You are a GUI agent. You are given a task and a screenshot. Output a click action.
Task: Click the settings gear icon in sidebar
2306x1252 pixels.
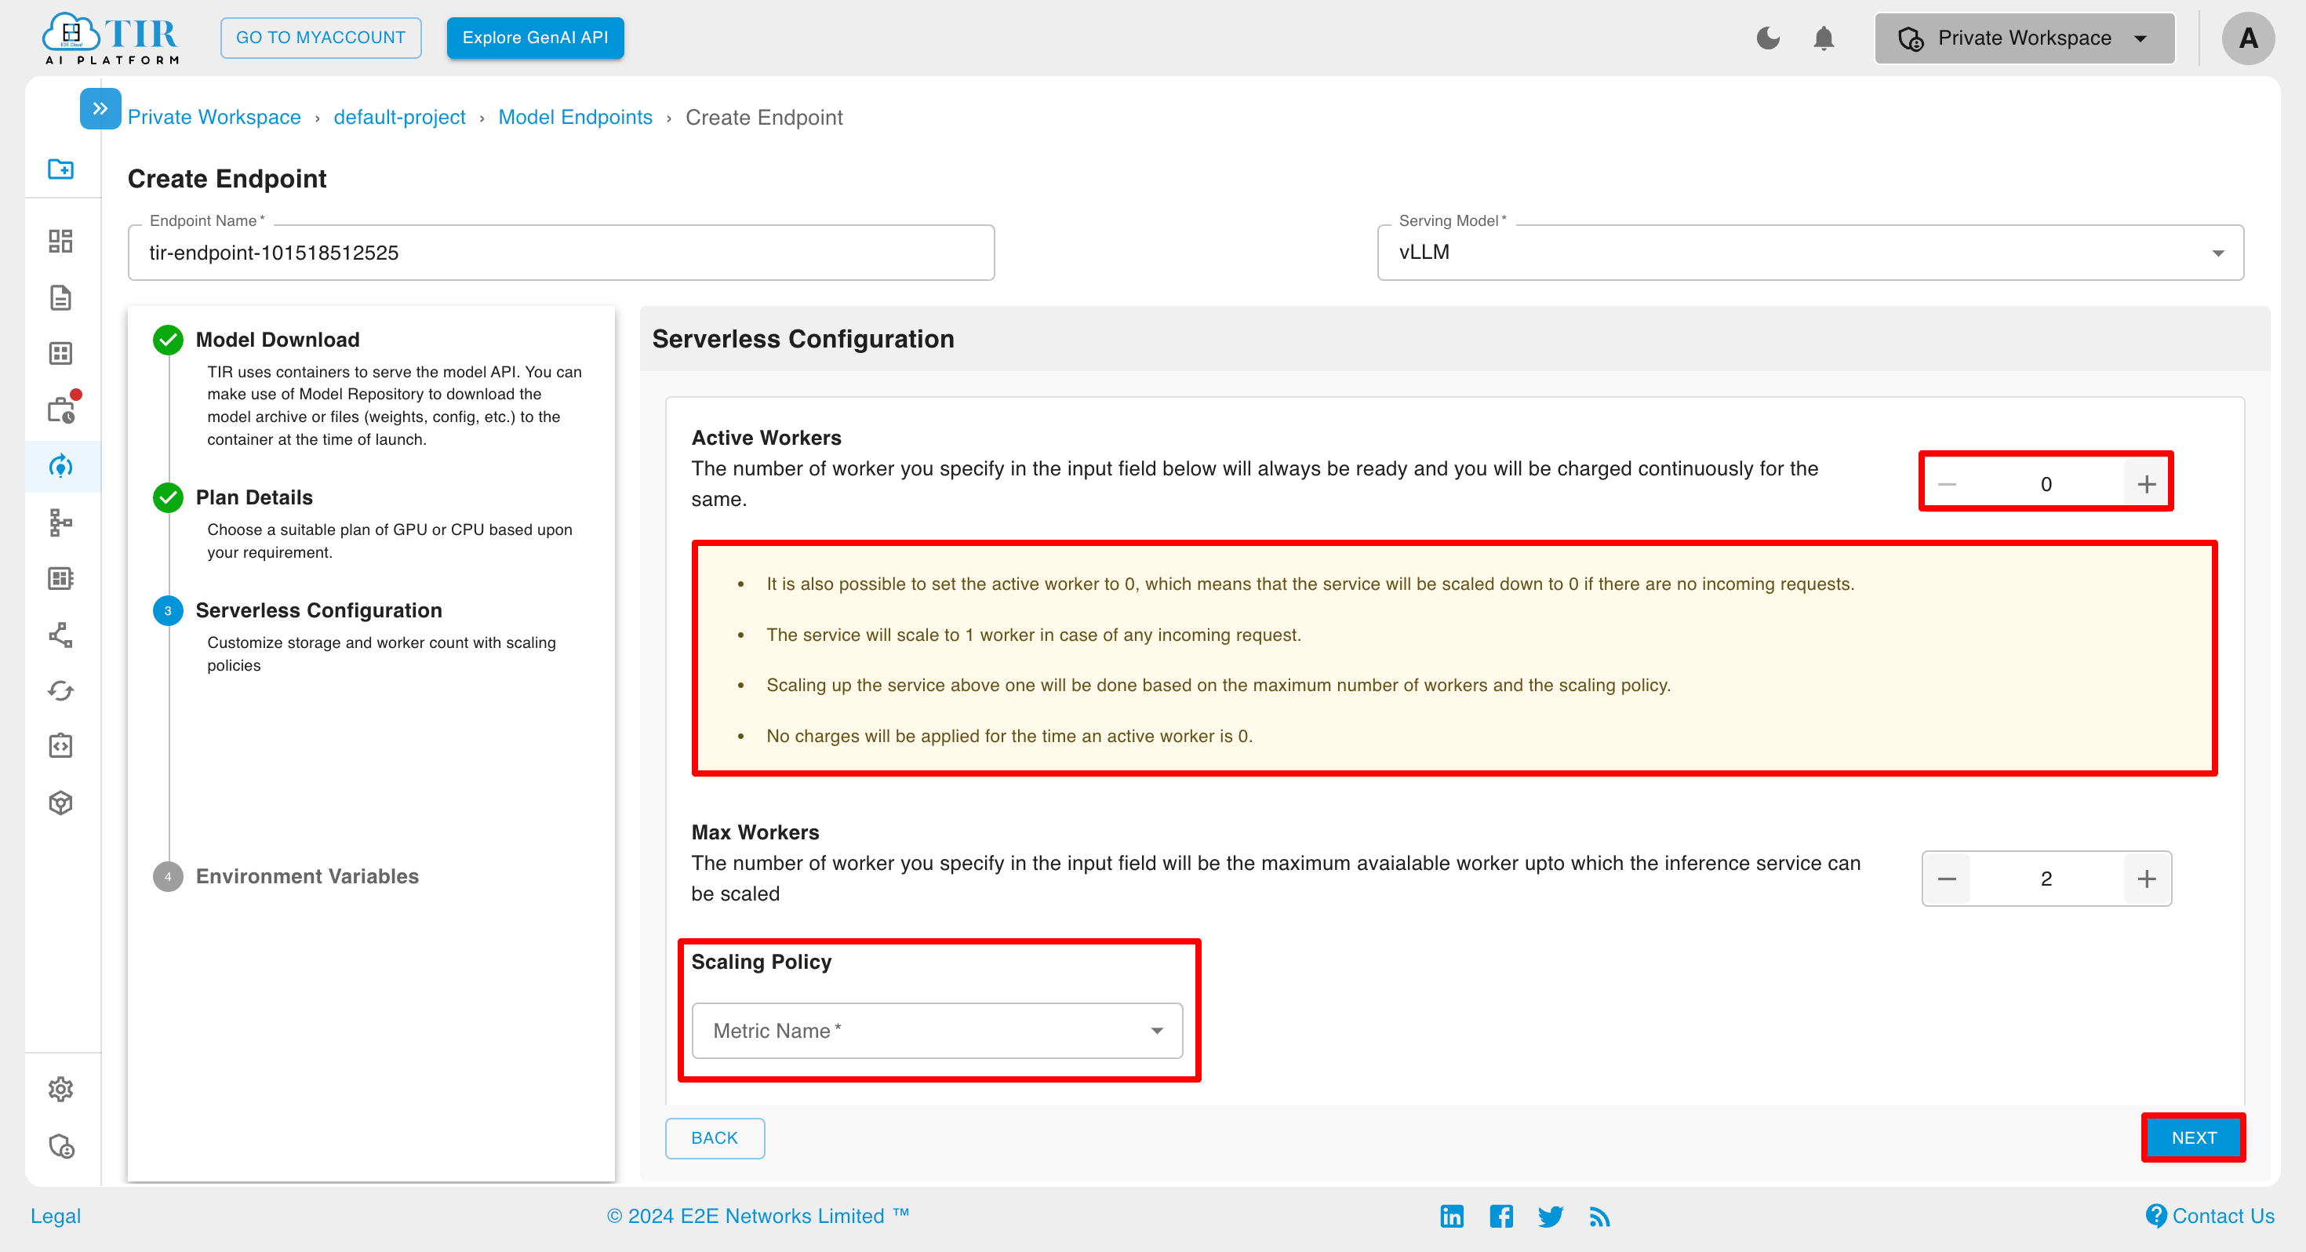tap(62, 1089)
